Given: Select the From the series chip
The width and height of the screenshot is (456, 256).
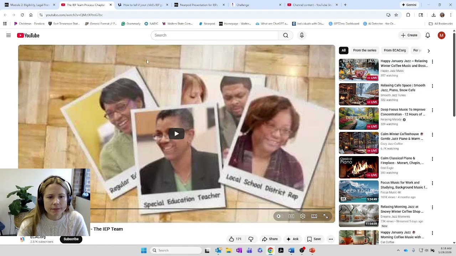Looking at the screenshot, I should [364, 50].
